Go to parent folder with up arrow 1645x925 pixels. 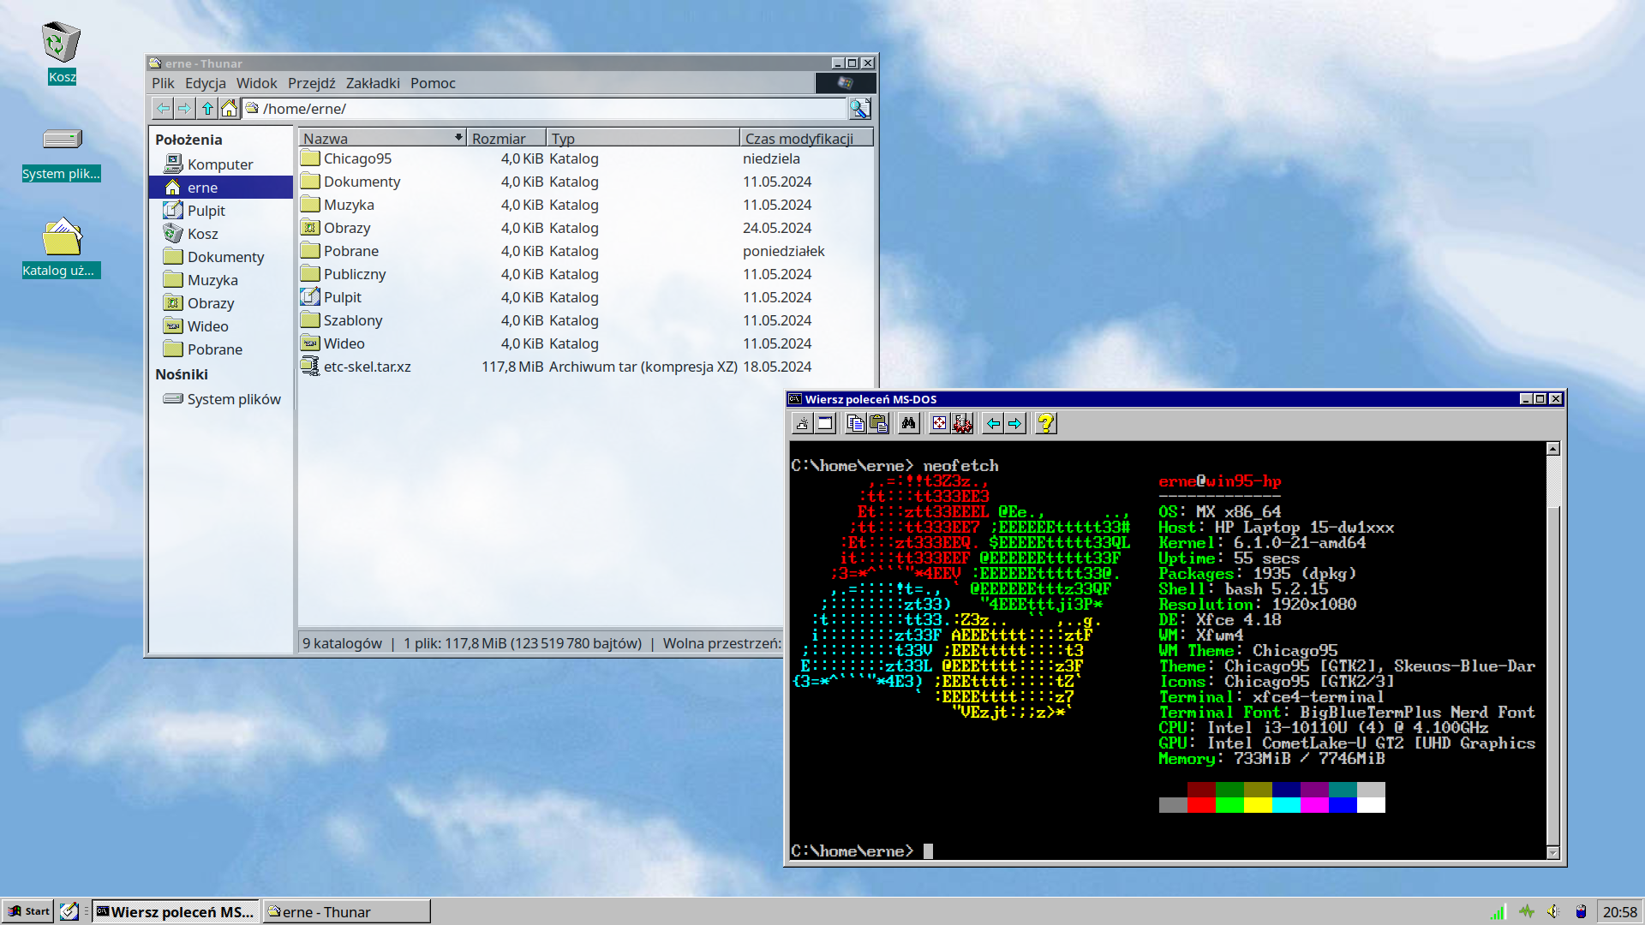pyautogui.click(x=206, y=109)
